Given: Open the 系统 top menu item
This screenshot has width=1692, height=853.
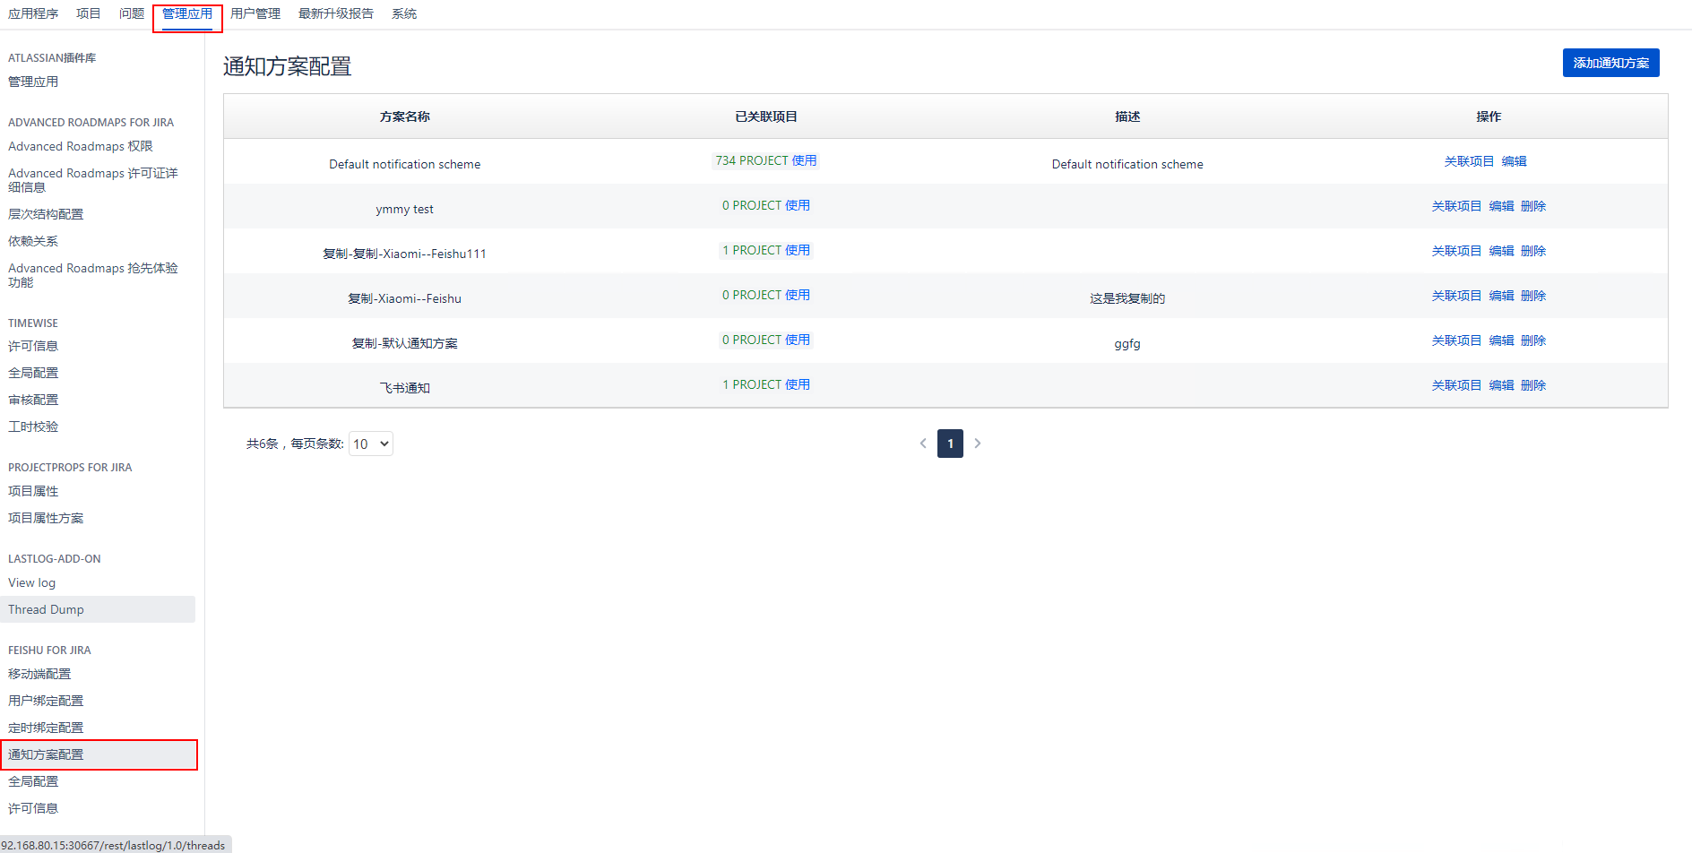Looking at the screenshot, I should tap(404, 14).
